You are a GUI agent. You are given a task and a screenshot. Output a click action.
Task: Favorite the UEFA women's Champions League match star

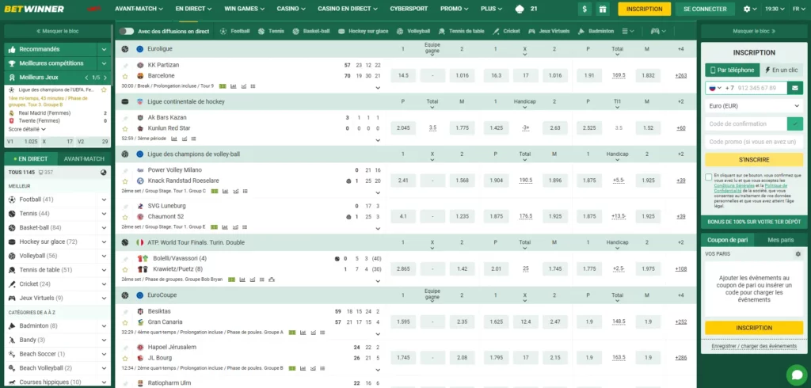(104, 89)
